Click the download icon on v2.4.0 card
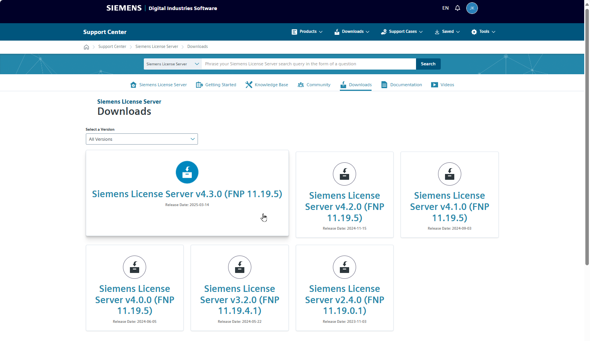This screenshot has width=590, height=341. pyautogui.click(x=344, y=267)
